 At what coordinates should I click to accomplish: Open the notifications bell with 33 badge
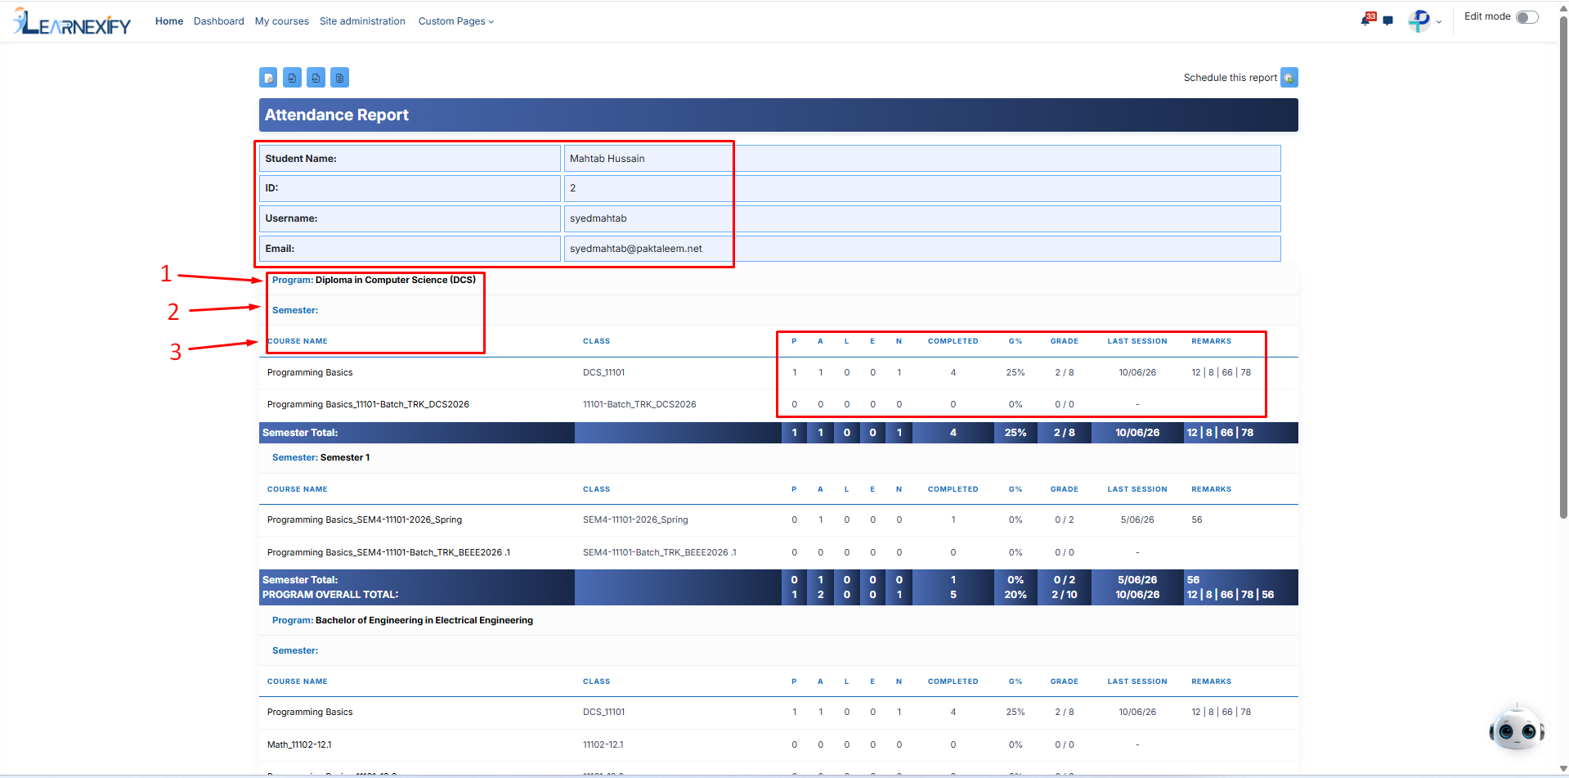[x=1367, y=20]
